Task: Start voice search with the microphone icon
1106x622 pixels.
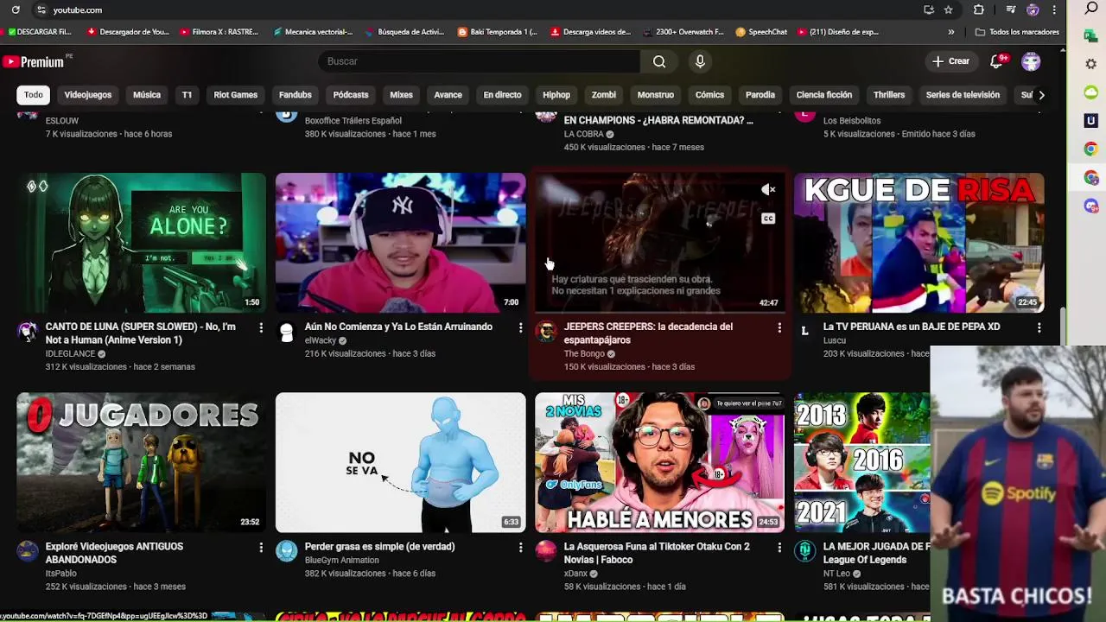Action: (x=700, y=61)
